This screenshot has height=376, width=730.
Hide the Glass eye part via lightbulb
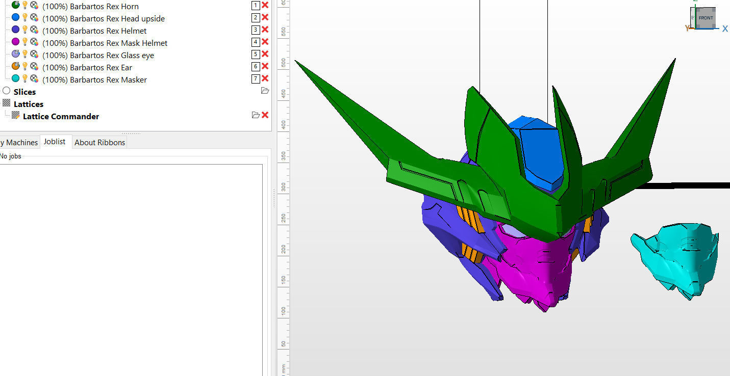[24, 54]
